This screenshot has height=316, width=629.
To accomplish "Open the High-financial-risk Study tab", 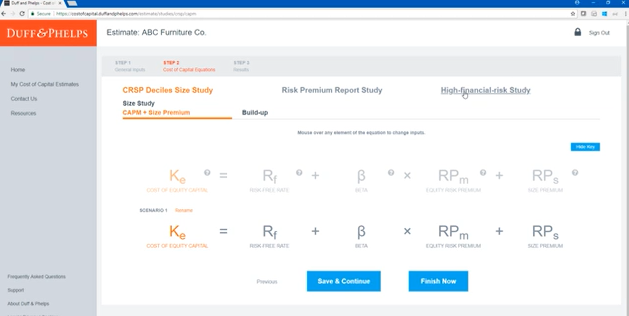I will (x=485, y=90).
